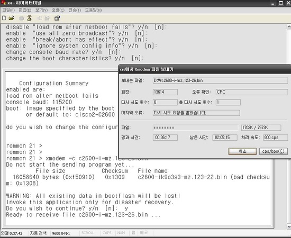Screen dimensions: 291x238
Task: Click the 'console baud: 115200' line
Action: pyautogui.click(x=39, y=102)
